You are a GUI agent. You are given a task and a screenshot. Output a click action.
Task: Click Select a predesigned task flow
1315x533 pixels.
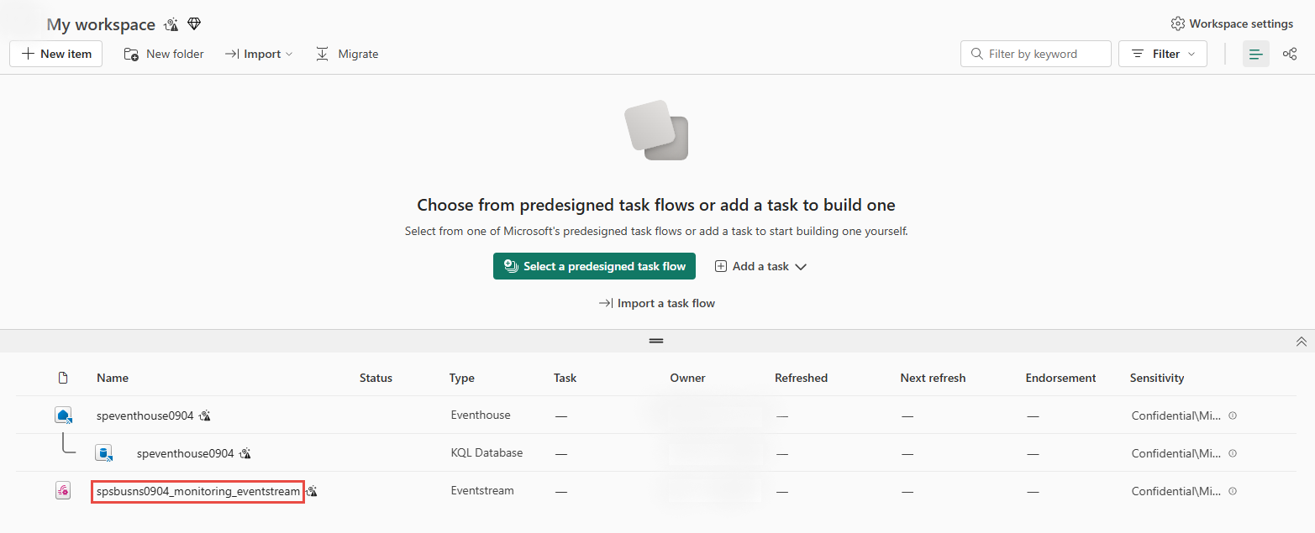(594, 266)
